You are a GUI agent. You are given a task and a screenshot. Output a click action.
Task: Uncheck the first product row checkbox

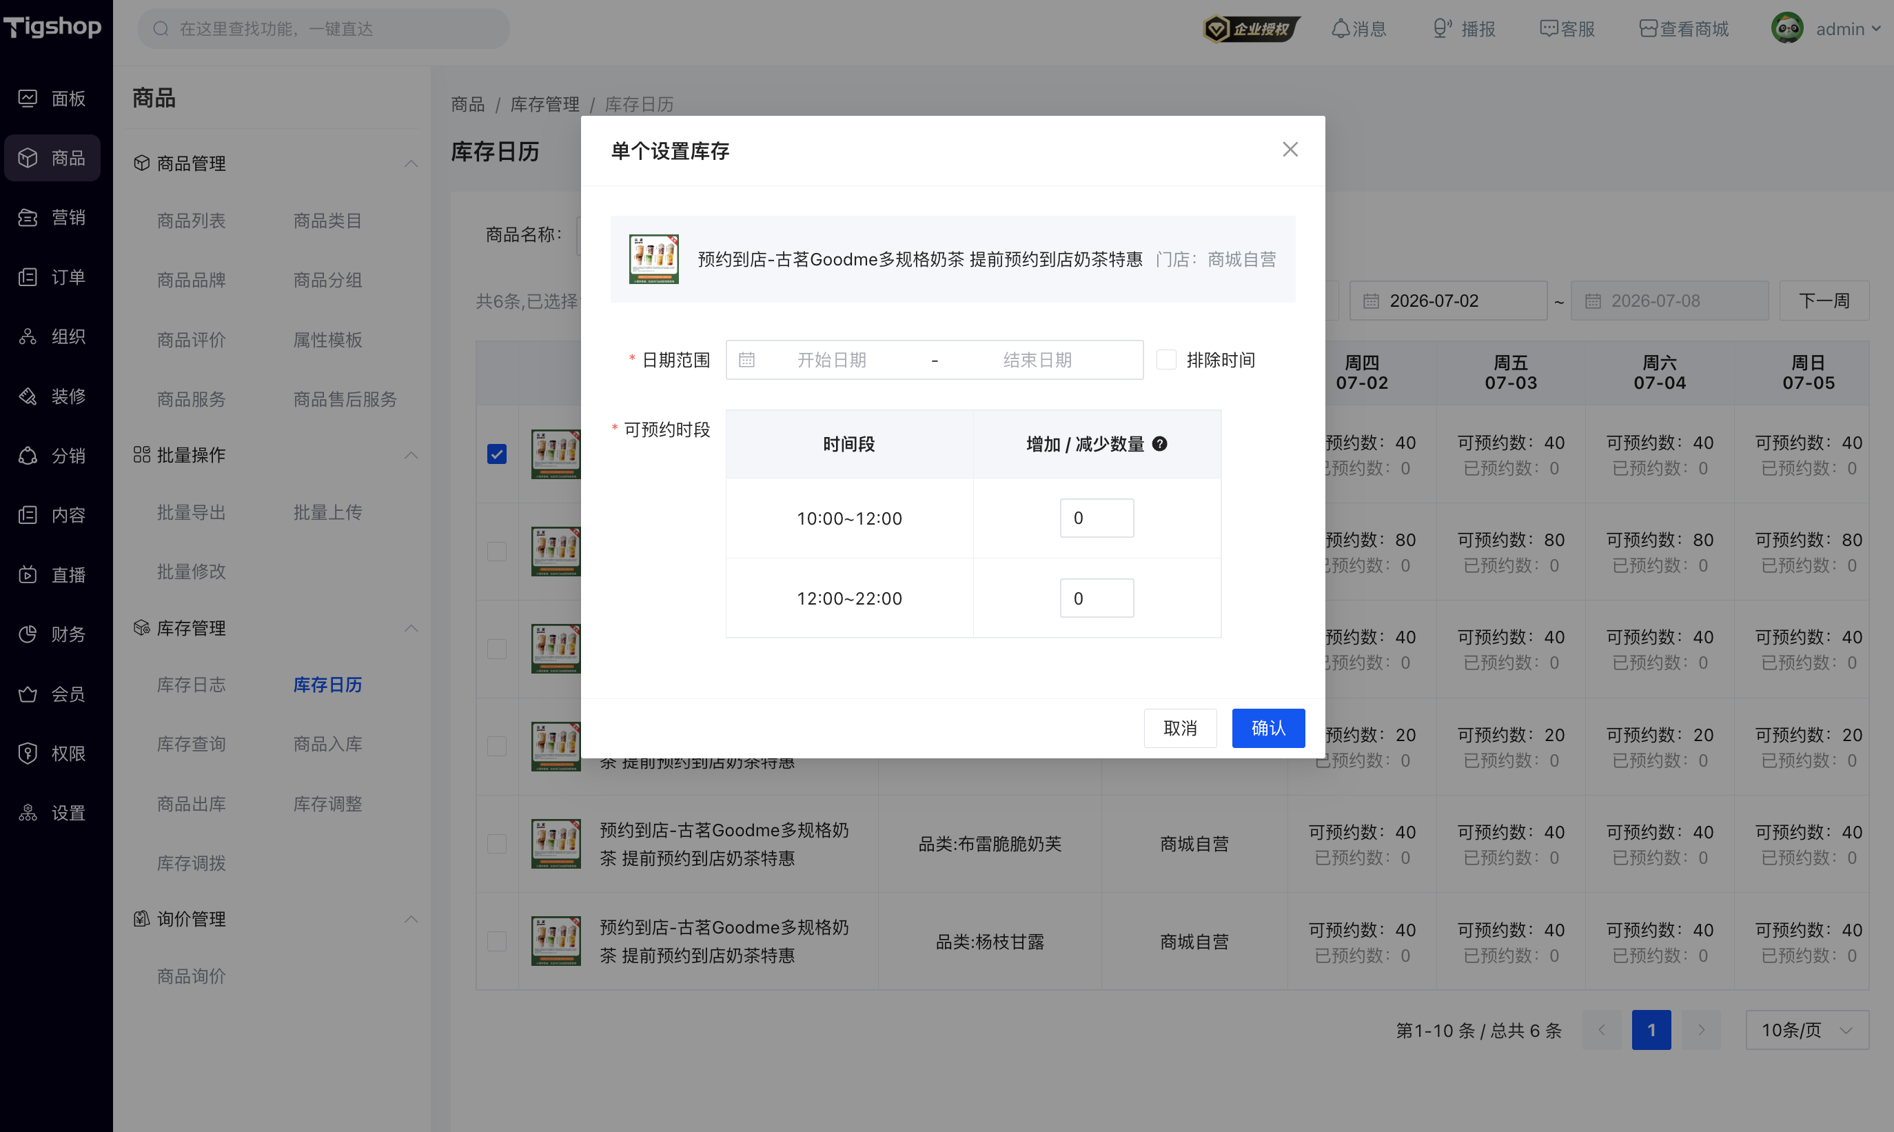[x=497, y=454]
